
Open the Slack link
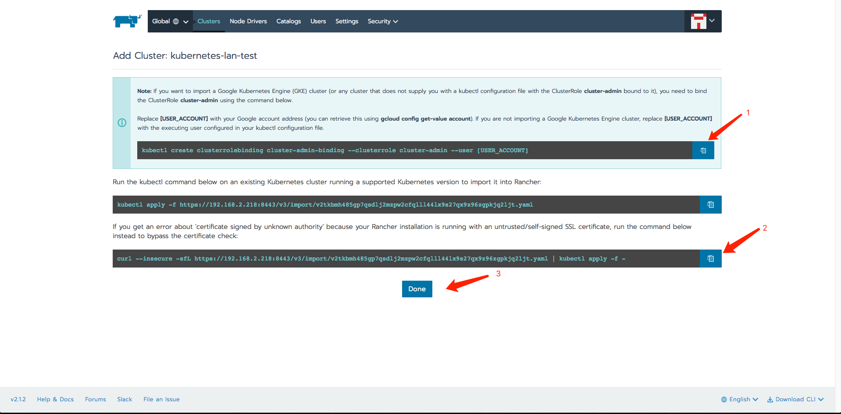tap(125, 400)
